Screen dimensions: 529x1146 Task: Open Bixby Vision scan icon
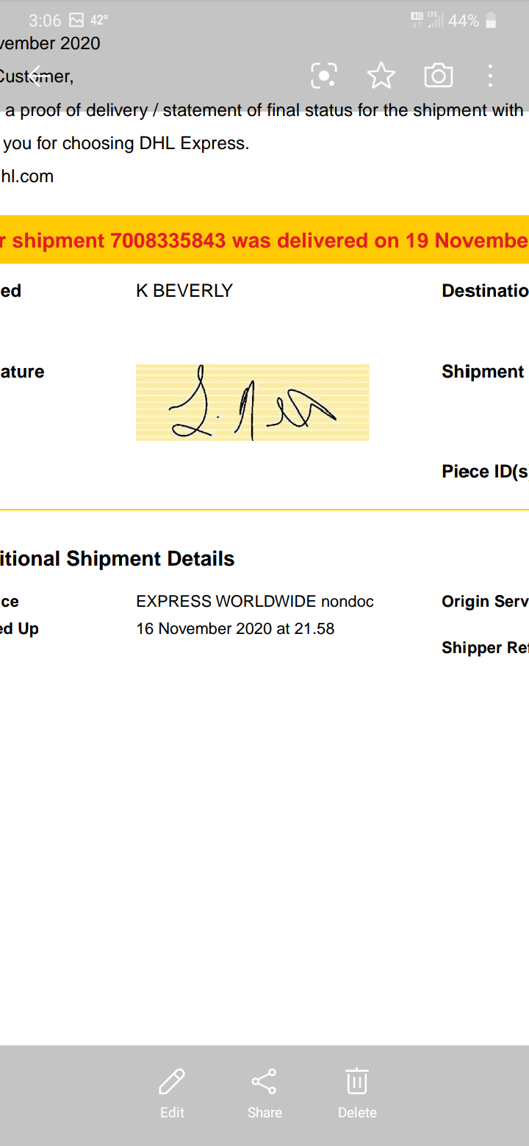click(x=323, y=76)
